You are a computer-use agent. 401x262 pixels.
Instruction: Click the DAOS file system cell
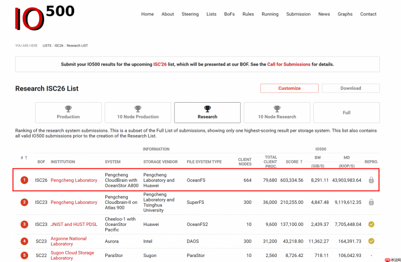click(x=192, y=241)
